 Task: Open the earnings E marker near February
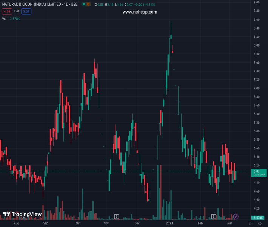tap(214, 216)
